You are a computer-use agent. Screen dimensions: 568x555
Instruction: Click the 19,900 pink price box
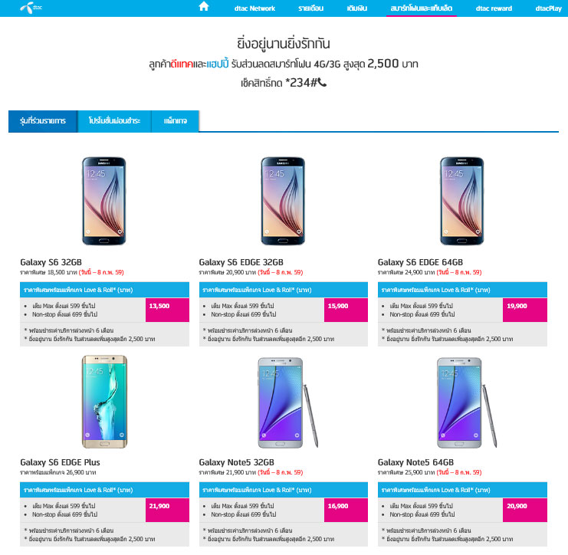(525, 310)
